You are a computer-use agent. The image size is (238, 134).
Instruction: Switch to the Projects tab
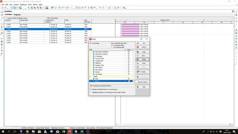coord(17,15)
